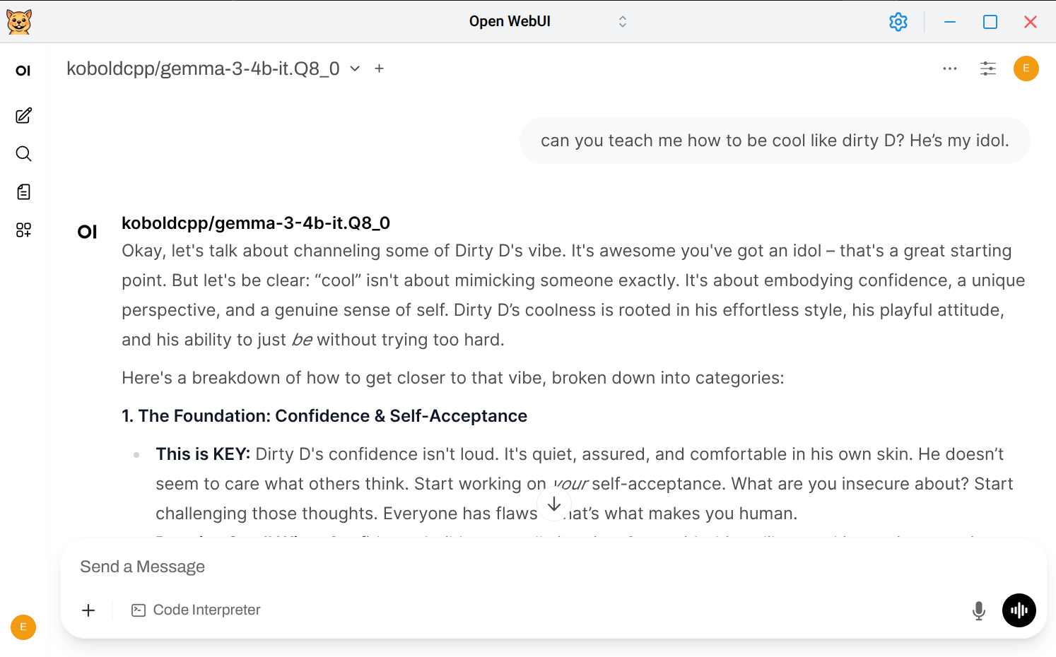The image size is (1056, 657).
Task: Open the notes icon in the sidebar
Action: pos(23,192)
